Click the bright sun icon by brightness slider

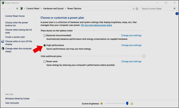[132, 104]
